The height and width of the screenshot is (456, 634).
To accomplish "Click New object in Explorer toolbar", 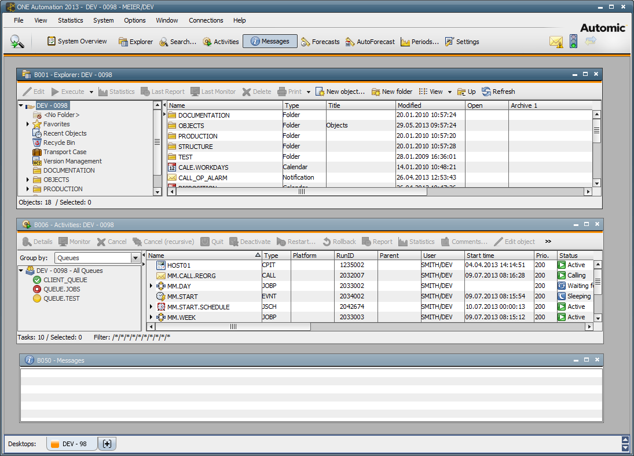I will click(x=340, y=92).
